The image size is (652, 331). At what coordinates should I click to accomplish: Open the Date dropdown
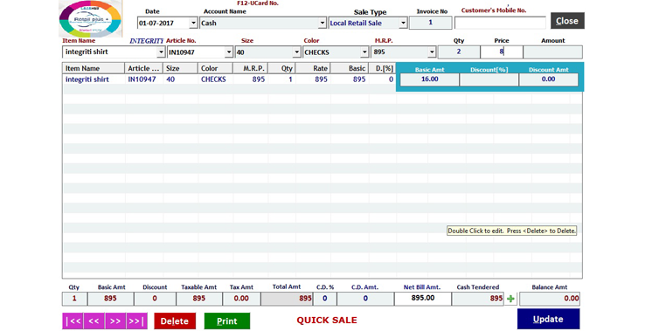[193, 23]
